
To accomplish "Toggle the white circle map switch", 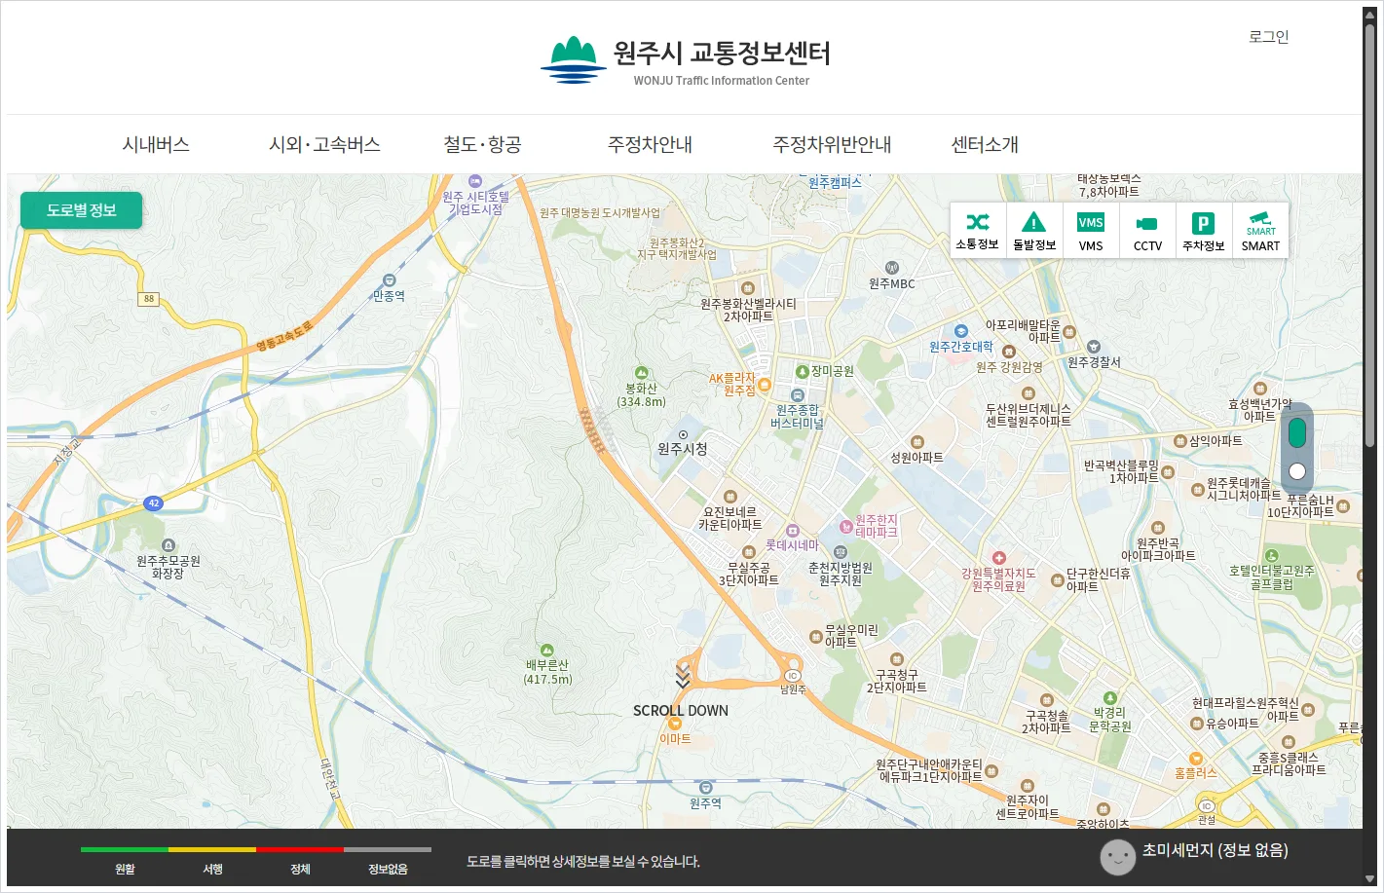I will point(1297,471).
